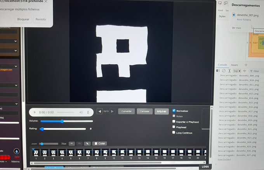Expand the first left panel dropdown
The height and width of the screenshot is (170, 264).
(x=9, y=41)
